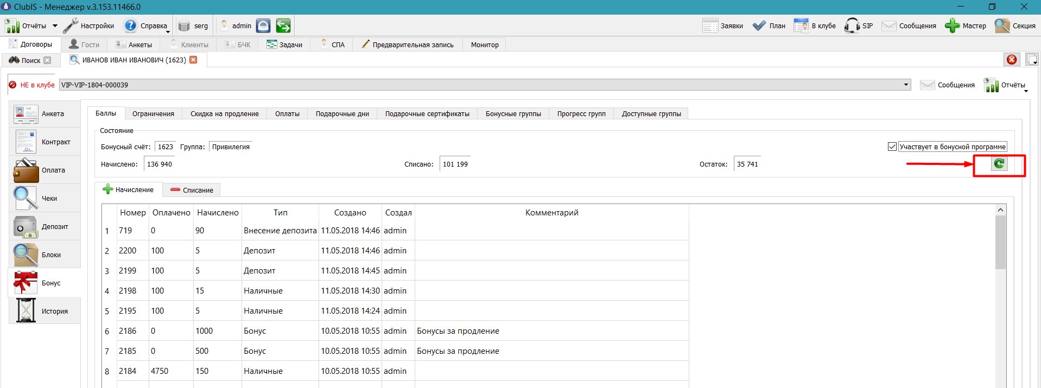
Task: Click the bonus table vertical scrollbar thumb
Action: click(x=1000, y=242)
